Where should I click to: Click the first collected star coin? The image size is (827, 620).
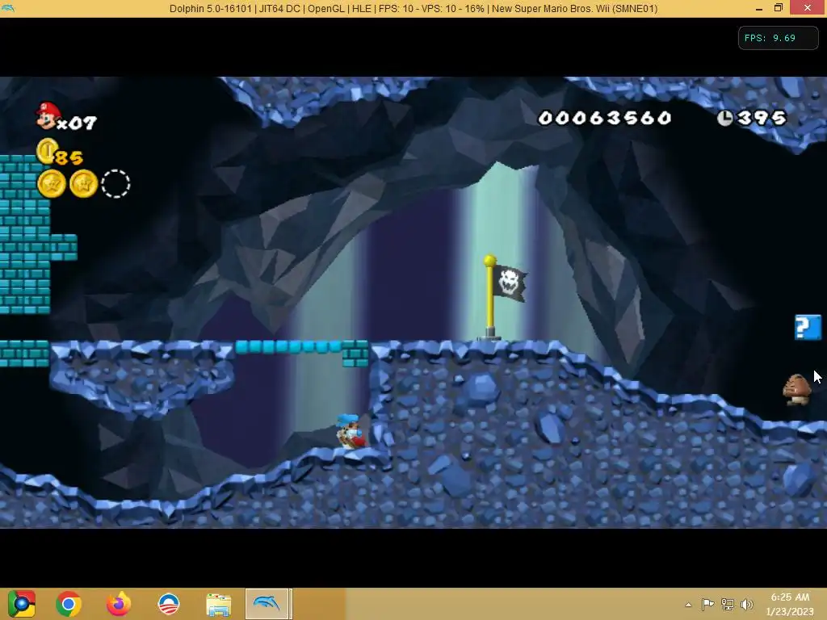point(52,183)
